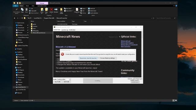This screenshot has width=196, height=110.
Task: Click the red error icon in dialog
Action: [x=62, y=54]
